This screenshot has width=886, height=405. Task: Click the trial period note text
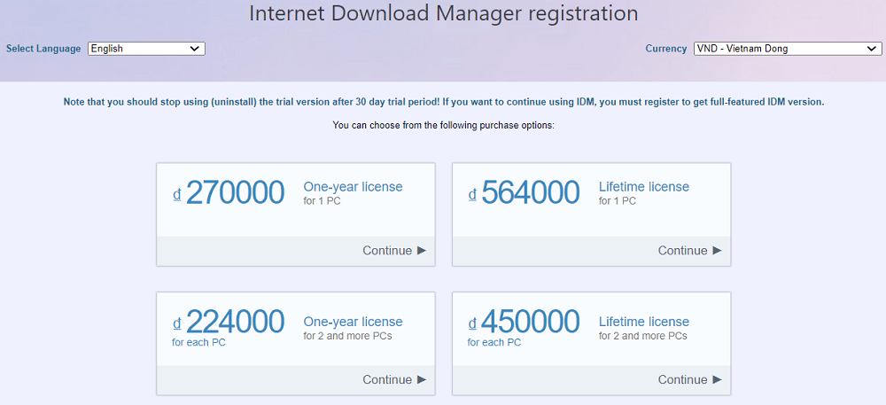tap(444, 102)
